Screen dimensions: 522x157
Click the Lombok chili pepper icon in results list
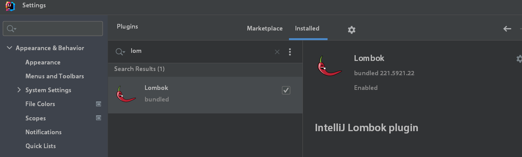click(x=126, y=94)
